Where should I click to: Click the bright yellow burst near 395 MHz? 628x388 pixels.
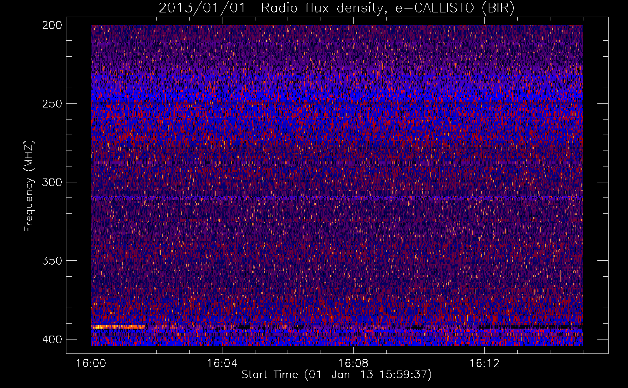point(118,327)
